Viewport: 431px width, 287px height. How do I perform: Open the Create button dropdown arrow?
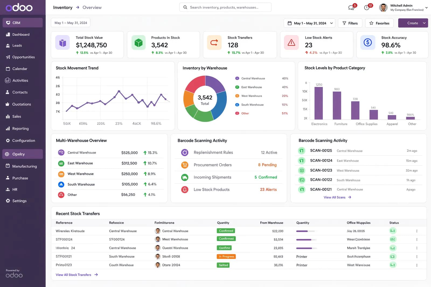[425, 23]
